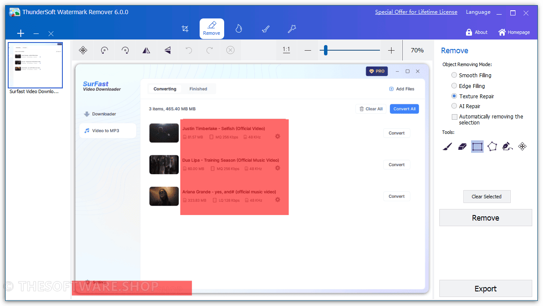This screenshot has height=306, width=543.
Task: Select the pin tool in top toolbar
Action: click(x=292, y=29)
